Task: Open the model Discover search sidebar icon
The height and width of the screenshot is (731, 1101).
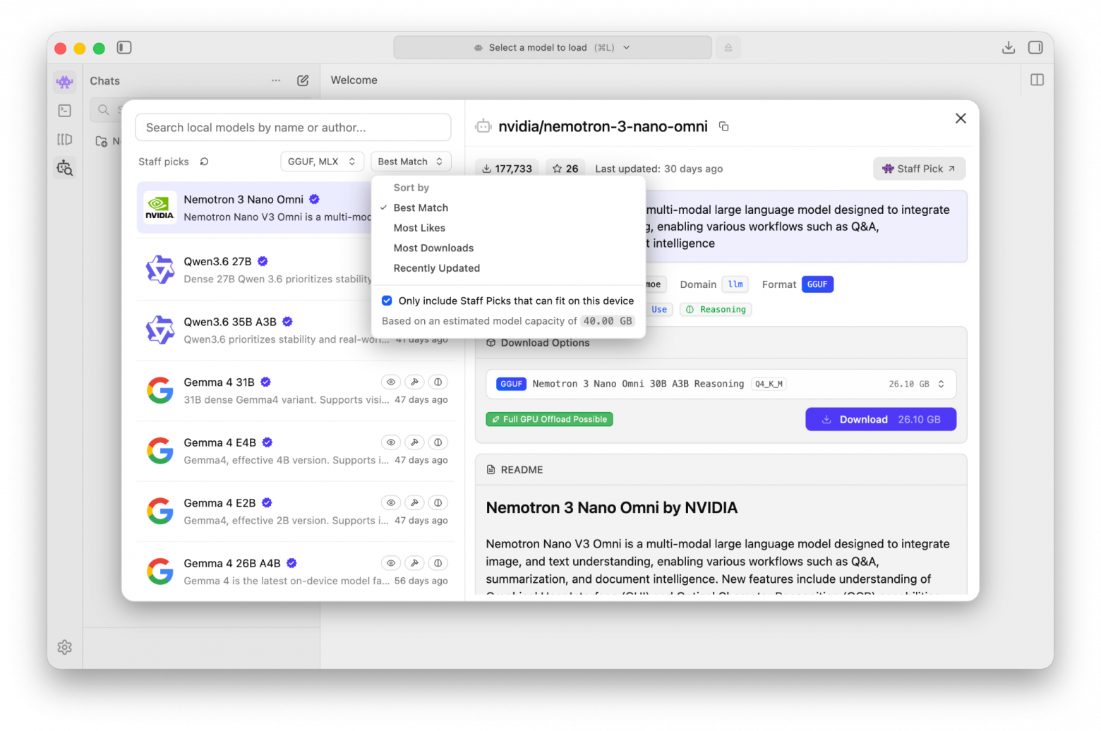Action: pyautogui.click(x=64, y=168)
